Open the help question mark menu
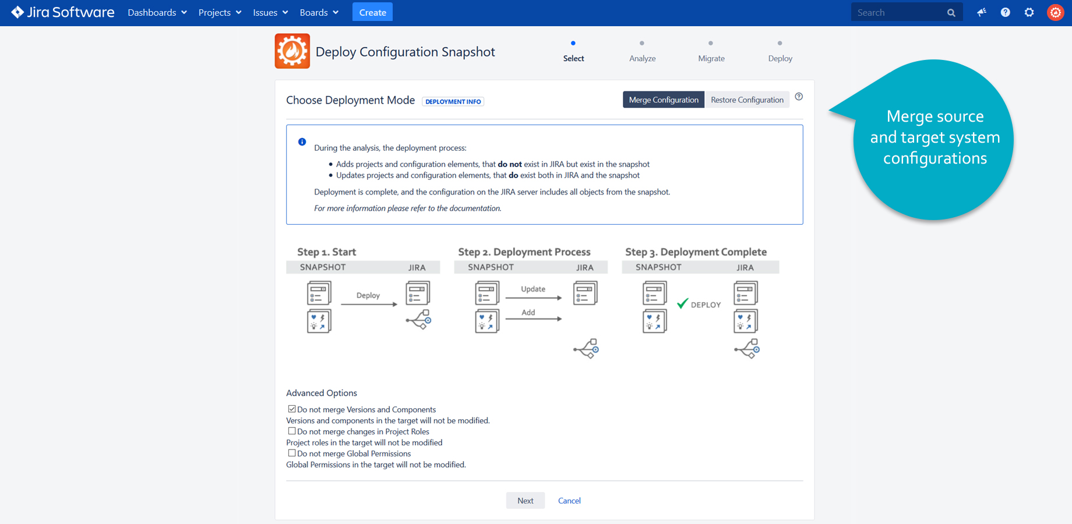The image size is (1072, 524). click(x=1006, y=12)
